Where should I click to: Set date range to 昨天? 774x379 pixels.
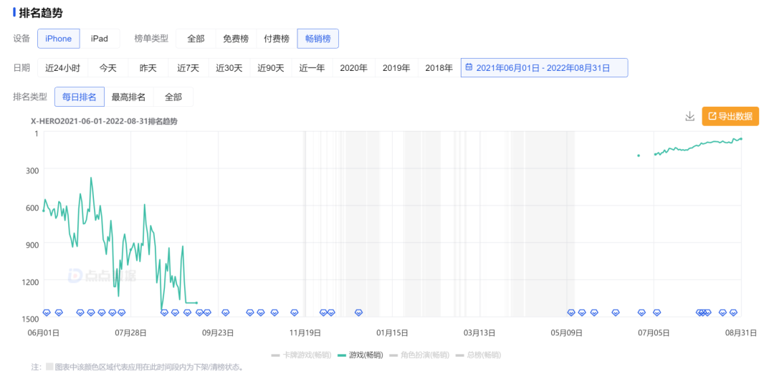148,68
